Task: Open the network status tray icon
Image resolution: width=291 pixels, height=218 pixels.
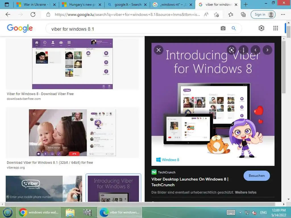Action: pyautogui.click(x=247, y=212)
